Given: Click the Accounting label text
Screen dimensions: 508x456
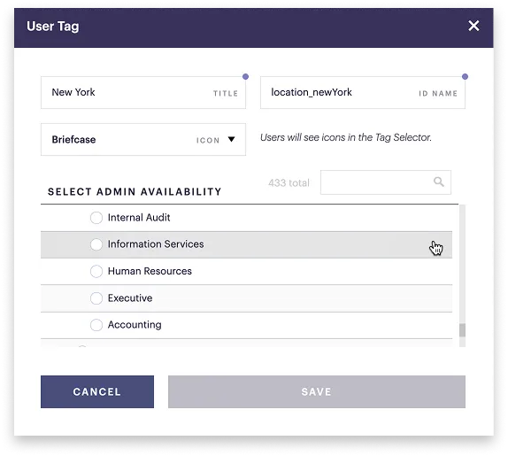Looking at the screenshot, I should pyautogui.click(x=135, y=325).
